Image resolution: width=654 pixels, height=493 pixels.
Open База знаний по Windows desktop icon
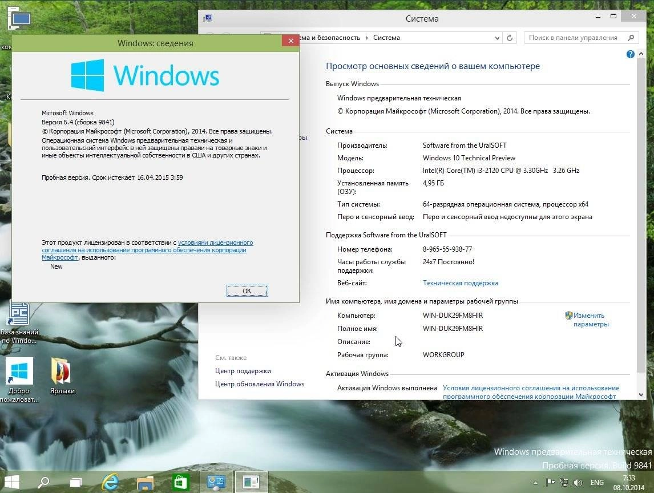(19, 323)
